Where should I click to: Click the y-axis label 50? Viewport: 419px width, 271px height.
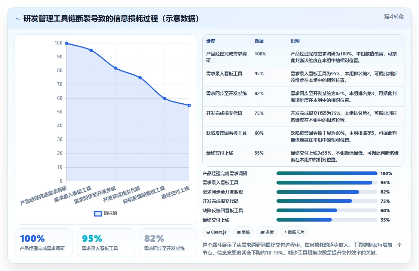(x=59, y=112)
